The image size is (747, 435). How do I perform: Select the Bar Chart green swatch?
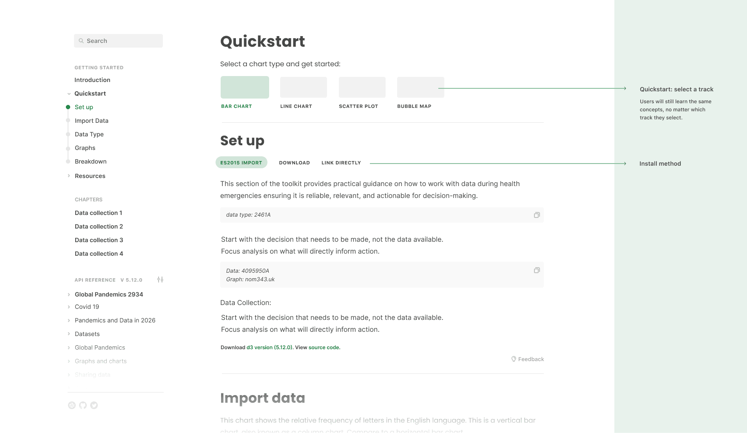tap(245, 87)
